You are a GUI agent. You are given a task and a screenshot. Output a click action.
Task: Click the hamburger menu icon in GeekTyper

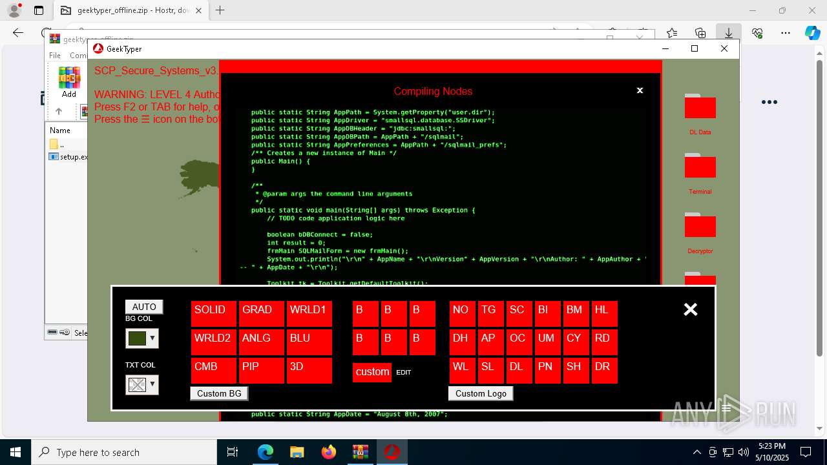726,408
